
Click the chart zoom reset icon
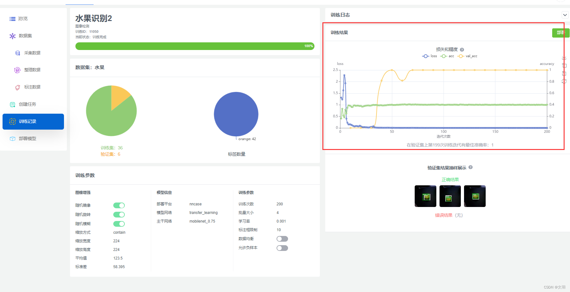[564, 74]
